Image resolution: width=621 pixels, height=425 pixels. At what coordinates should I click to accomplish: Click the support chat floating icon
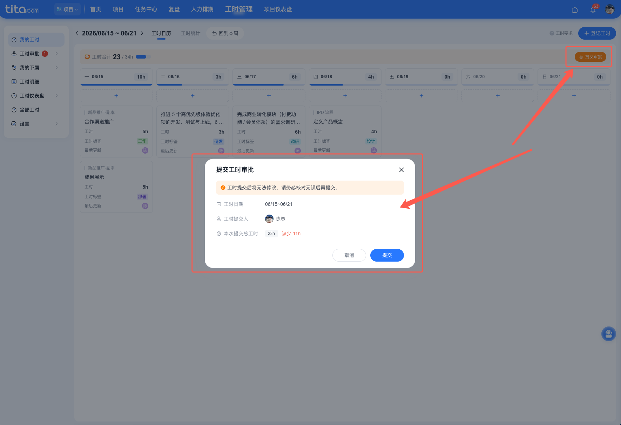coord(609,334)
